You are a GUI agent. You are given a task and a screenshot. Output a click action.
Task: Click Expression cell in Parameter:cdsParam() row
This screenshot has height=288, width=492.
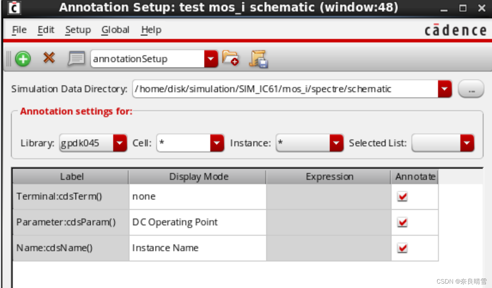tap(329, 222)
